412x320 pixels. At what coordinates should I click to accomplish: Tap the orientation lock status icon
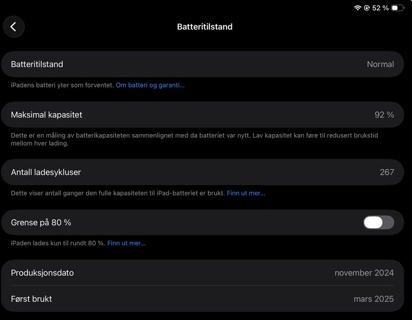(x=367, y=8)
